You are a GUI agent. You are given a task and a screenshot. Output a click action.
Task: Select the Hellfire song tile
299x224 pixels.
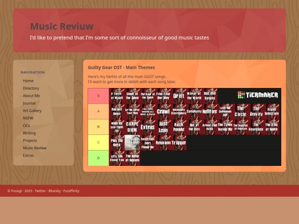pos(209,111)
